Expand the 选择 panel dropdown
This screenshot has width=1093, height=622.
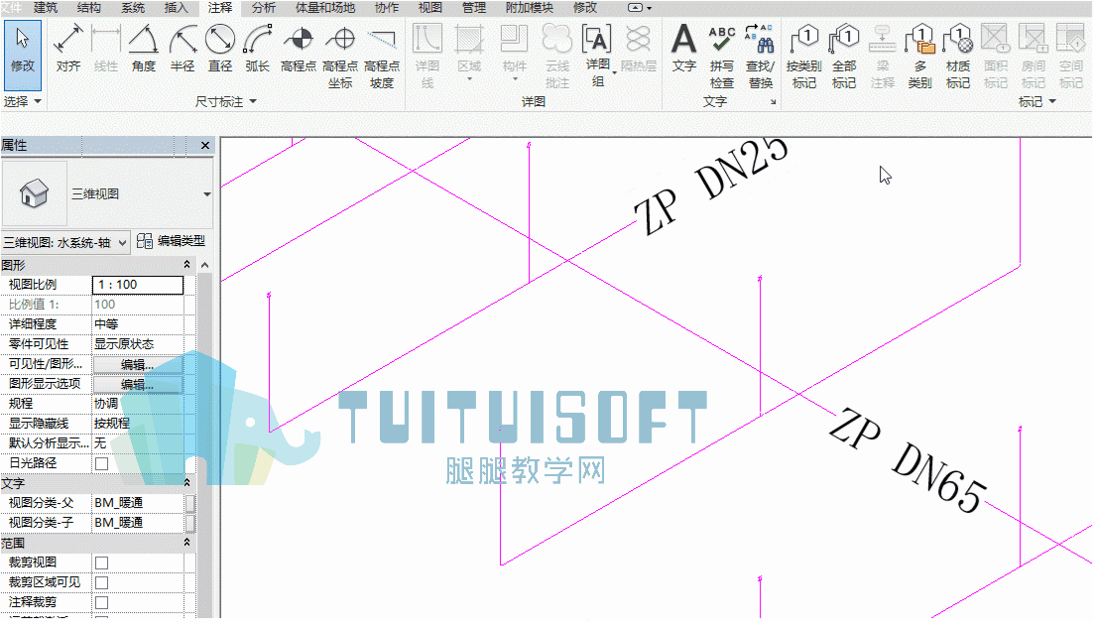pyautogui.click(x=38, y=102)
